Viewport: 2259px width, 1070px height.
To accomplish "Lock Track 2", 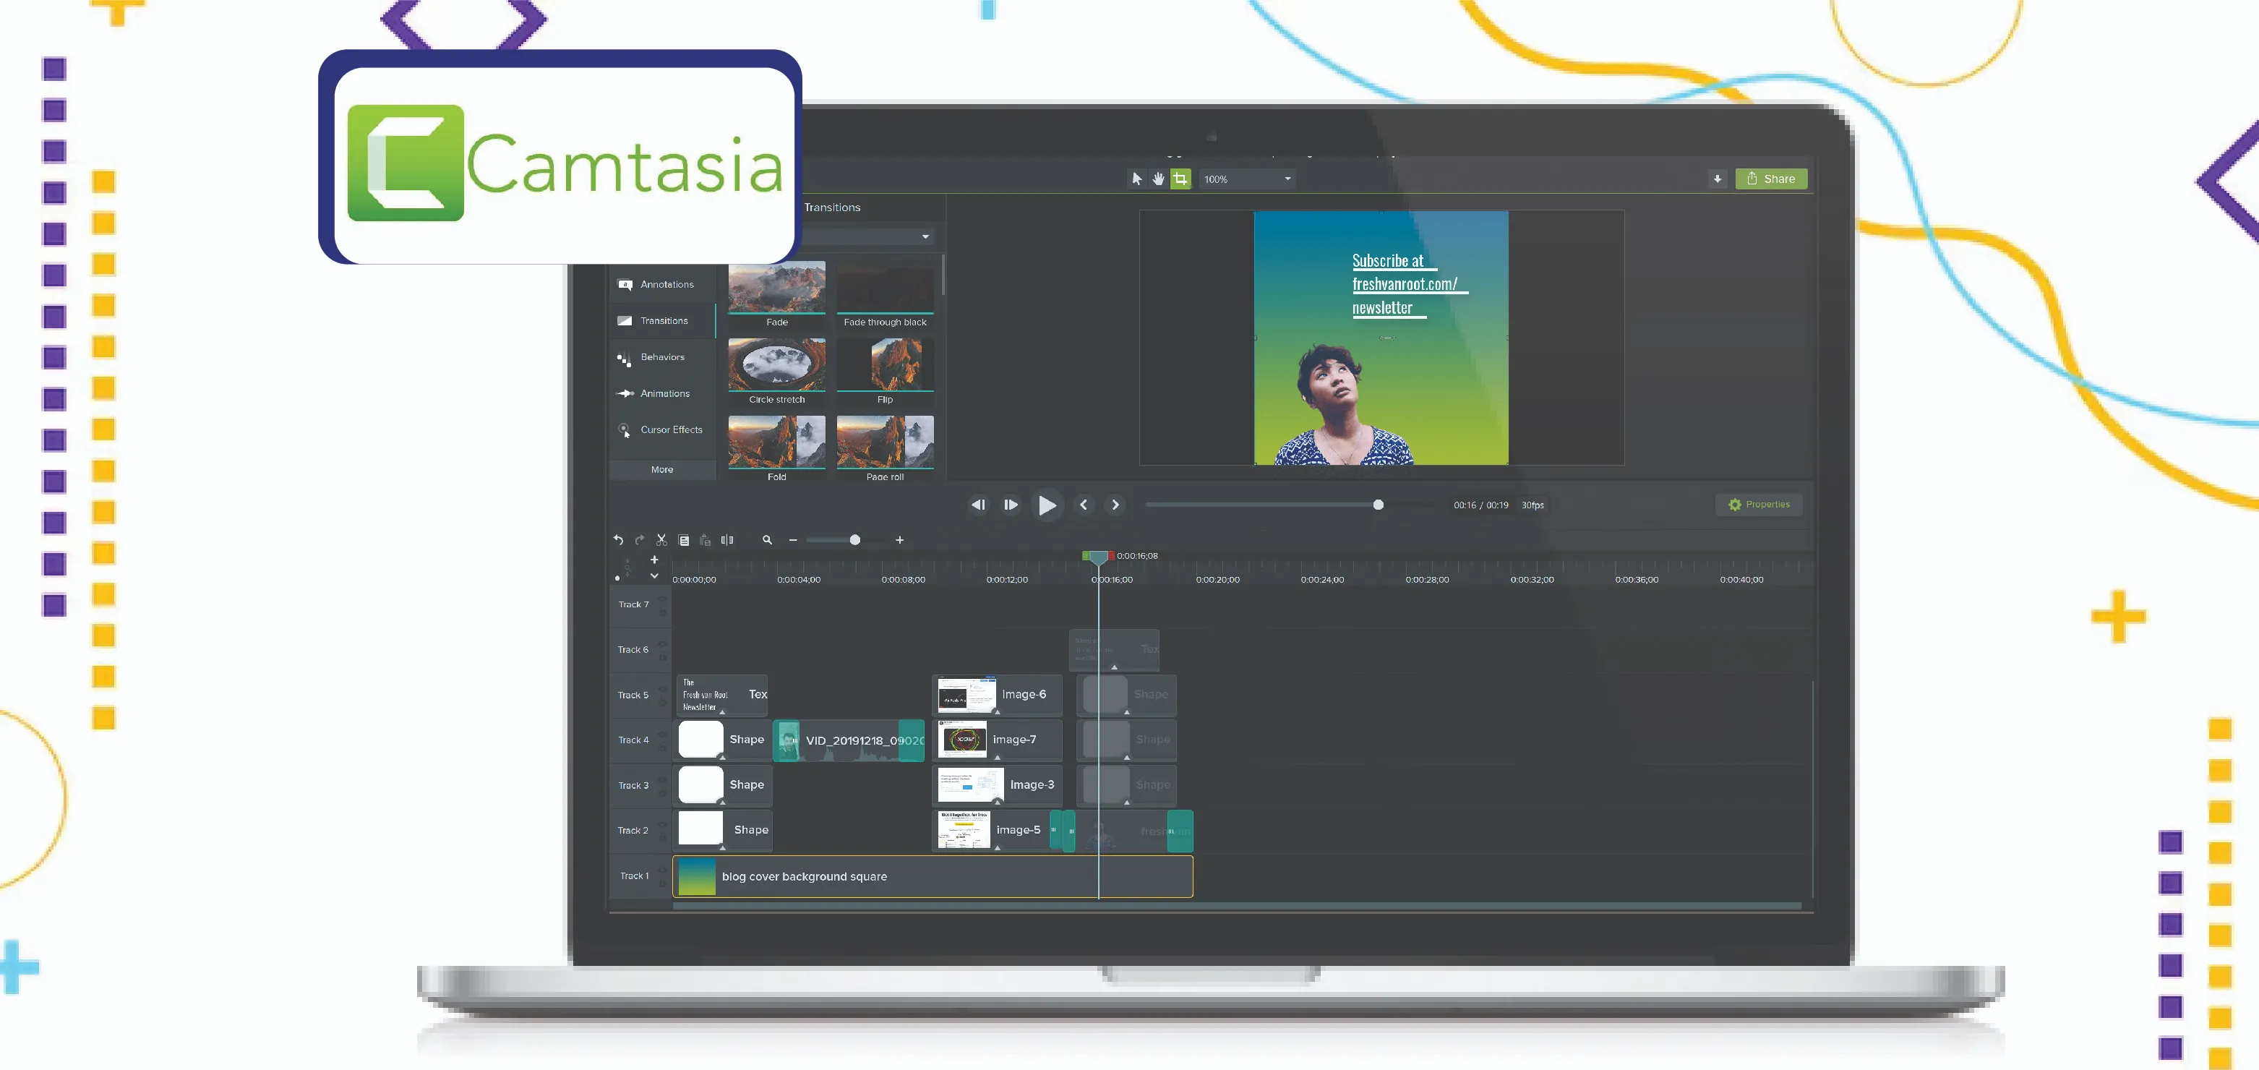I will [663, 839].
